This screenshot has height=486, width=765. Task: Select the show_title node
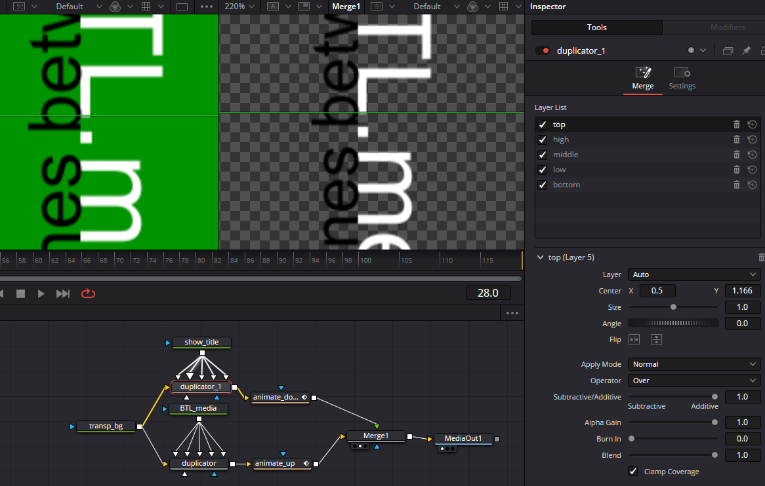tap(201, 343)
